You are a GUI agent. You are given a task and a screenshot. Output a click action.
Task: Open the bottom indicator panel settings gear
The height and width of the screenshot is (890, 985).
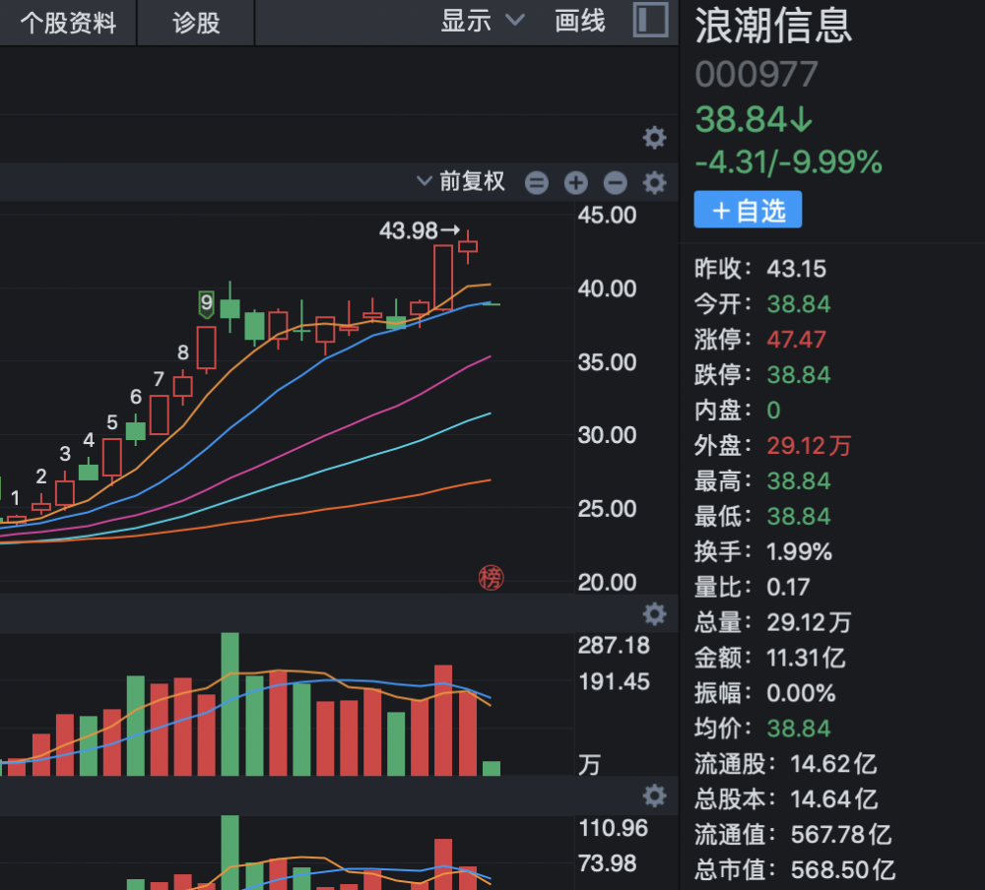coord(655,795)
